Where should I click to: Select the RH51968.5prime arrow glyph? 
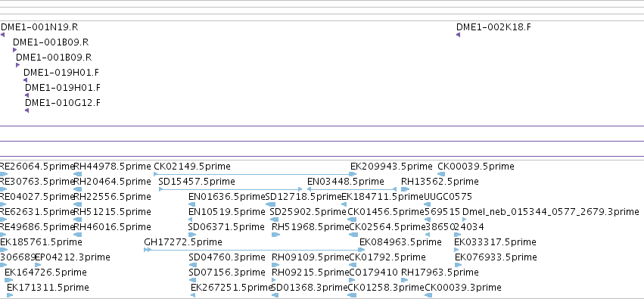[275, 235]
